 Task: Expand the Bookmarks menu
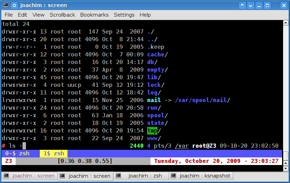(x=94, y=15)
